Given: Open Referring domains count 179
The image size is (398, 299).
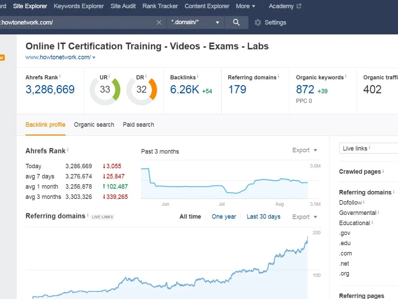Looking at the screenshot, I should (x=237, y=89).
